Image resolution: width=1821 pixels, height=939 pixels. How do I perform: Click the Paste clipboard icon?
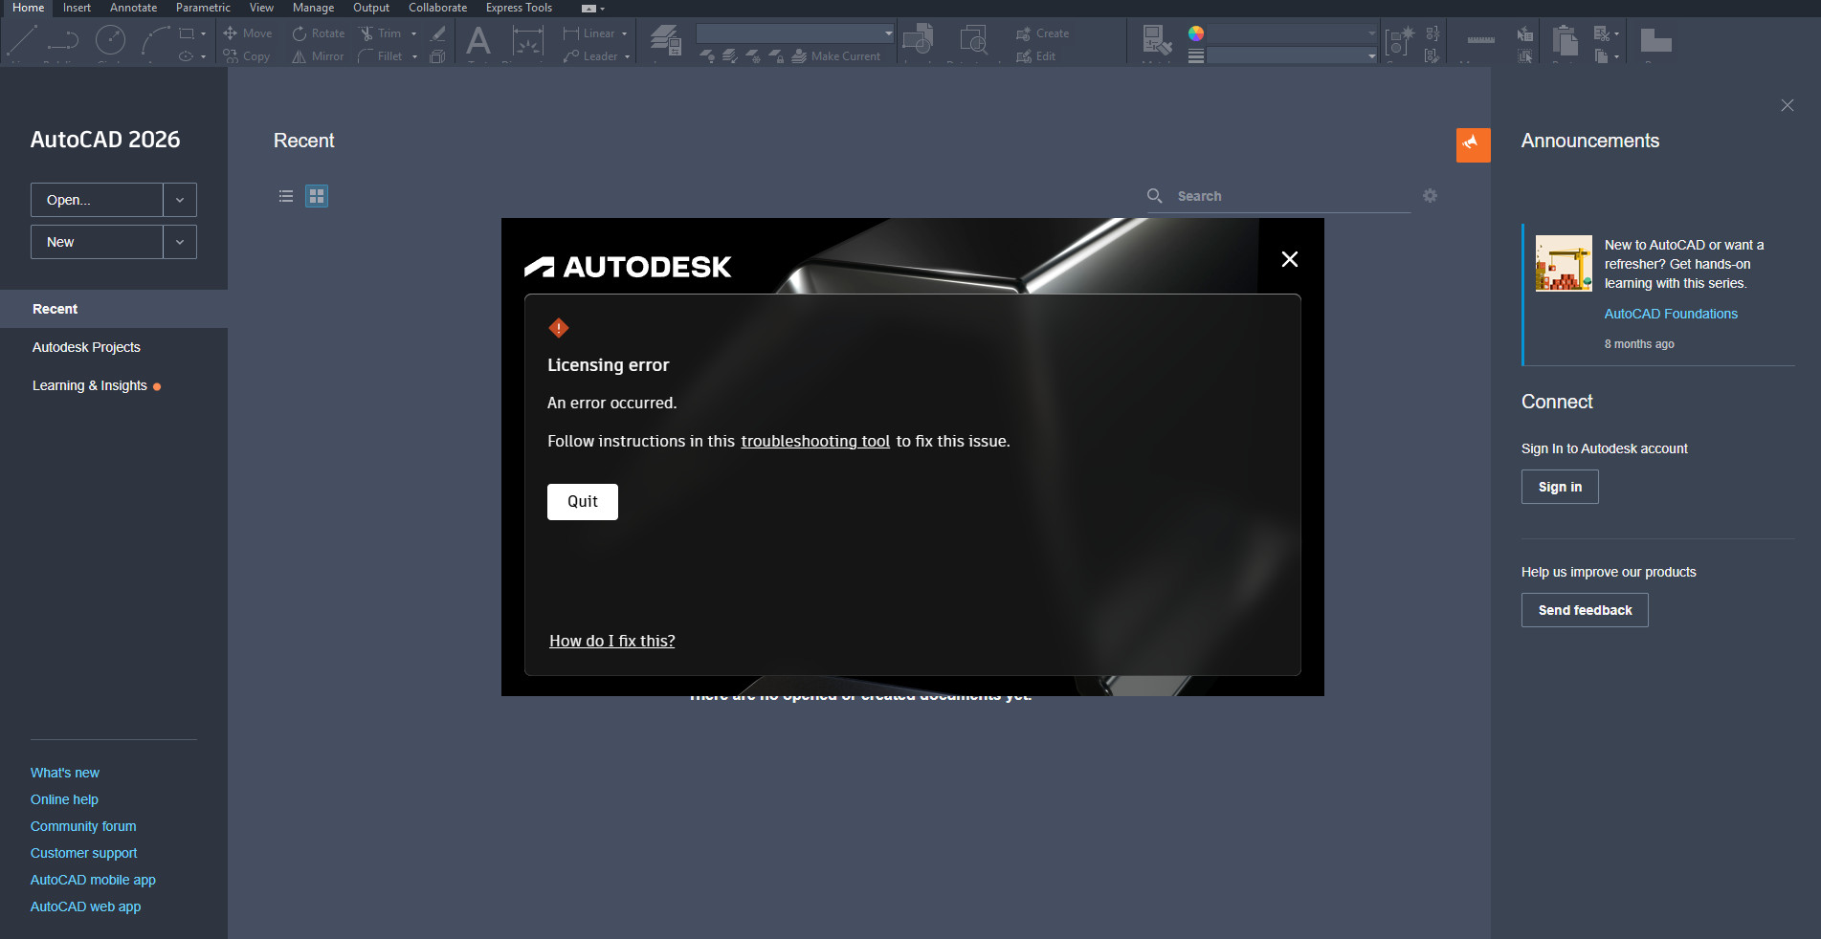click(x=1565, y=41)
